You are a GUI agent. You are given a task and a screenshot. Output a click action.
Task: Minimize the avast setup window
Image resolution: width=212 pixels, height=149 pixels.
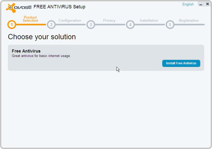201,4
